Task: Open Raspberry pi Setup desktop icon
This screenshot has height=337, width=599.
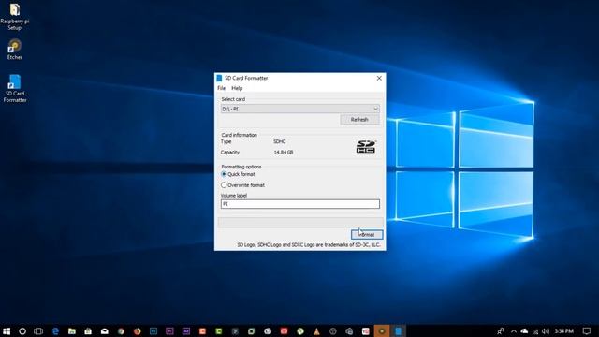Action: [x=15, y=17]
